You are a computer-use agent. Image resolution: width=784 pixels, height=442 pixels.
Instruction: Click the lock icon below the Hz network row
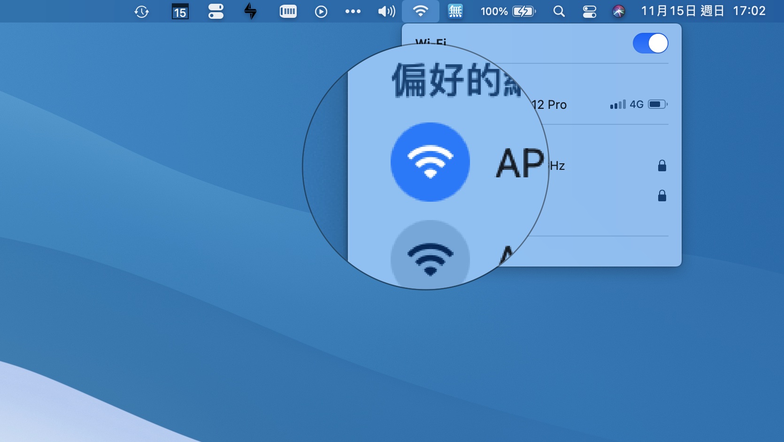[662, 196]
